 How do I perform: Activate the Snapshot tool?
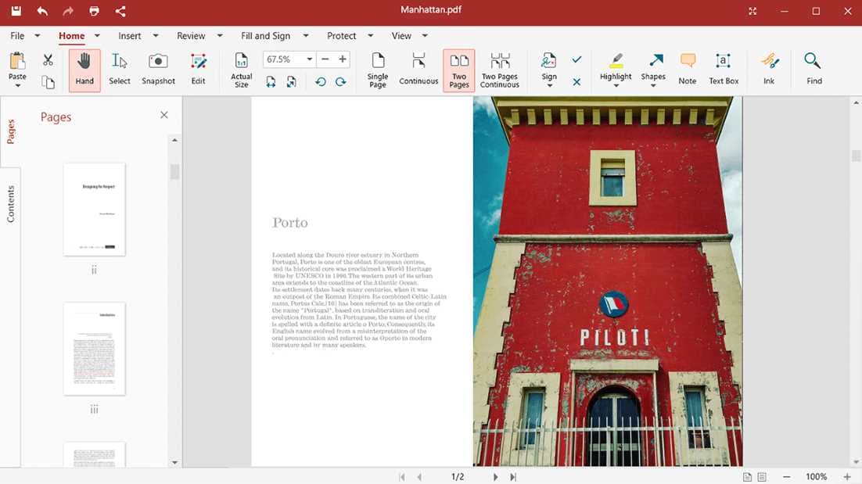point(157,69)
